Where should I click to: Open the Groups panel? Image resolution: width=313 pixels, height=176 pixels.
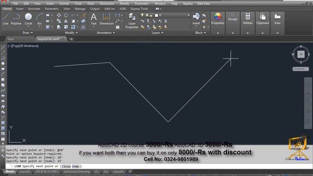(x=233, y=17)
